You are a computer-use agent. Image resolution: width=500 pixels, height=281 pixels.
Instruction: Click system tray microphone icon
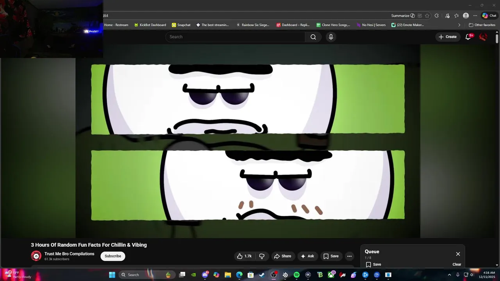click(458, 275)
